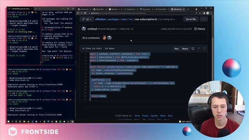
Task: Click the pencil edit file icon
Action: 198,48
